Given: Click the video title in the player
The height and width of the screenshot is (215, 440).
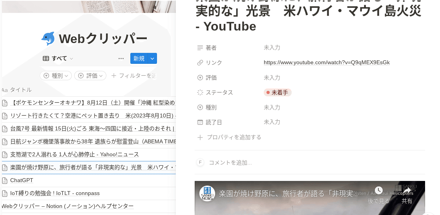Looking at the screenshot, I should [x=288, y=193].
